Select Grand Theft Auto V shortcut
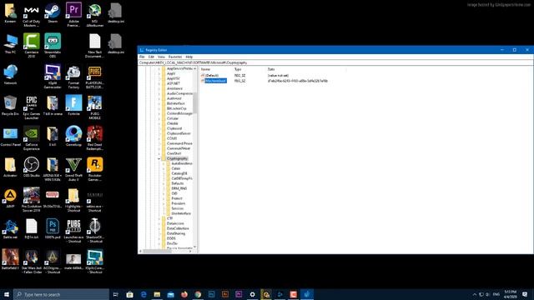Image resolution: width=534 pixels, height=300 pixels. 73,168
